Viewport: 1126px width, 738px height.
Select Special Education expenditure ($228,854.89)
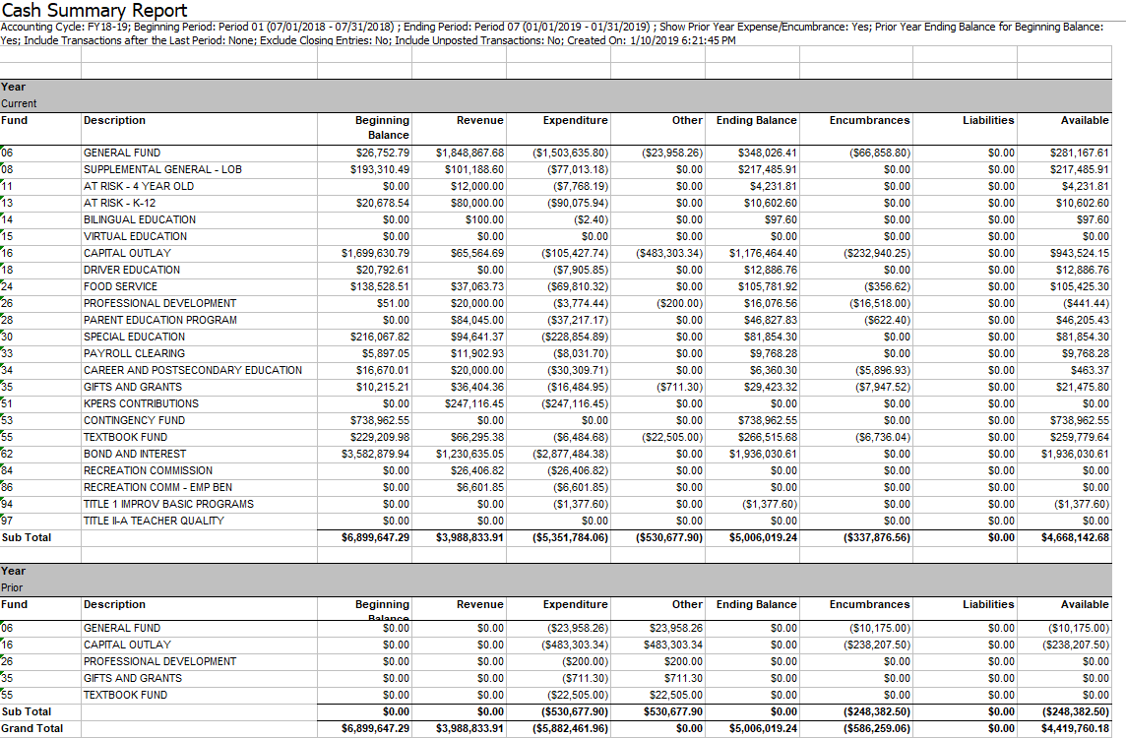click(575, 337)
